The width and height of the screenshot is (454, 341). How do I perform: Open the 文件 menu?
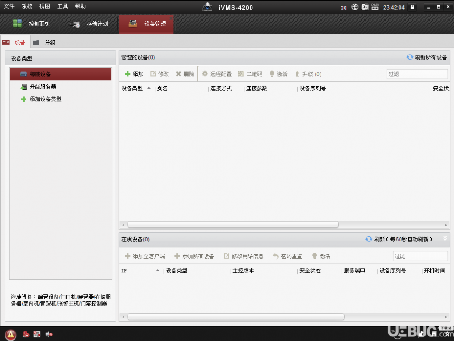coord(9,6)
